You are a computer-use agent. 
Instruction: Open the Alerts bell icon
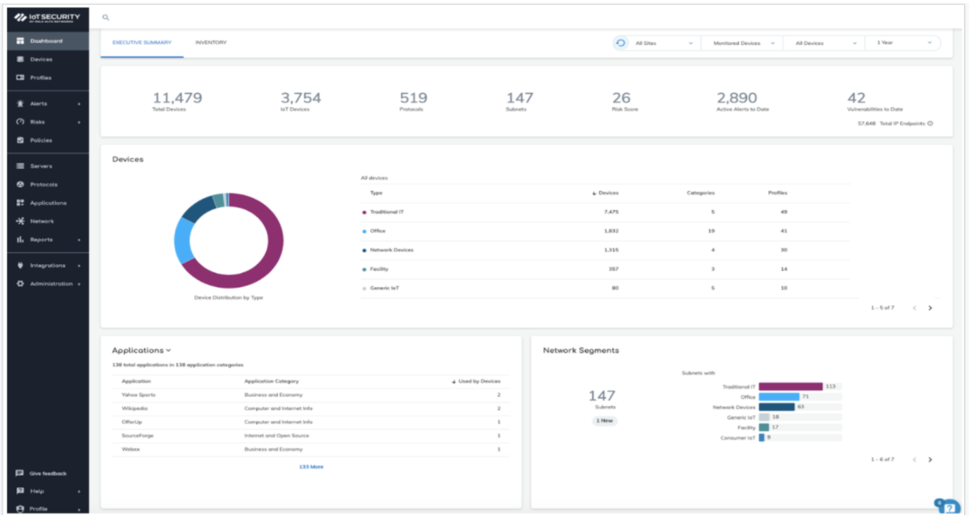[20, 104]
